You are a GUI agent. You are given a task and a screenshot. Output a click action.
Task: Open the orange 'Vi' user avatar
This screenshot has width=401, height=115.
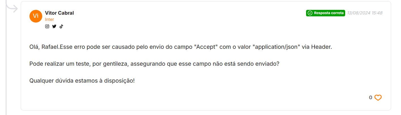(36, 16)
